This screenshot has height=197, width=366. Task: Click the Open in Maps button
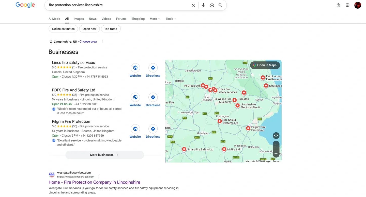[265, 65]
